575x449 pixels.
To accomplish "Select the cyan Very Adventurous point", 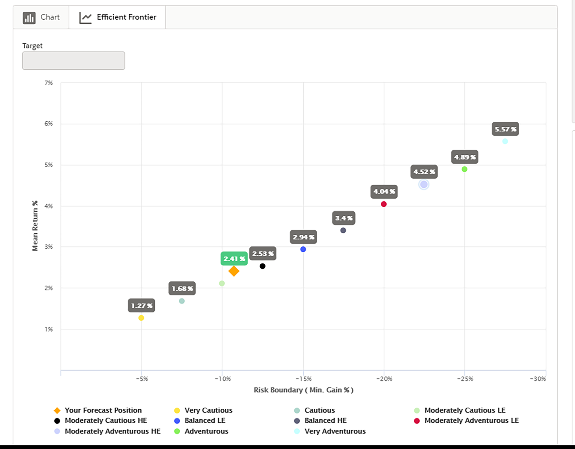I will (x=505, y=141).
